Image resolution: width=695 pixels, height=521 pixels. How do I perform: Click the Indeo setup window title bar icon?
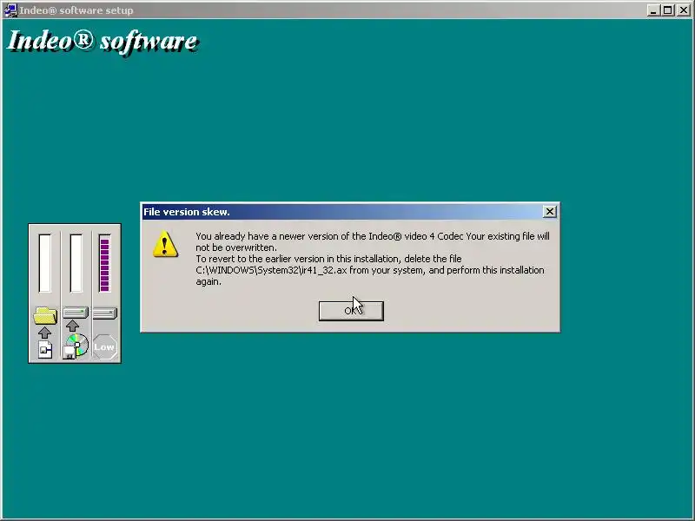10,10
